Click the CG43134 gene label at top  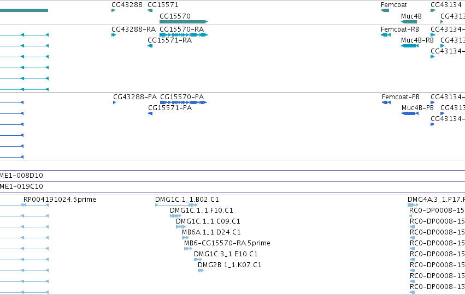pos(446,5)
